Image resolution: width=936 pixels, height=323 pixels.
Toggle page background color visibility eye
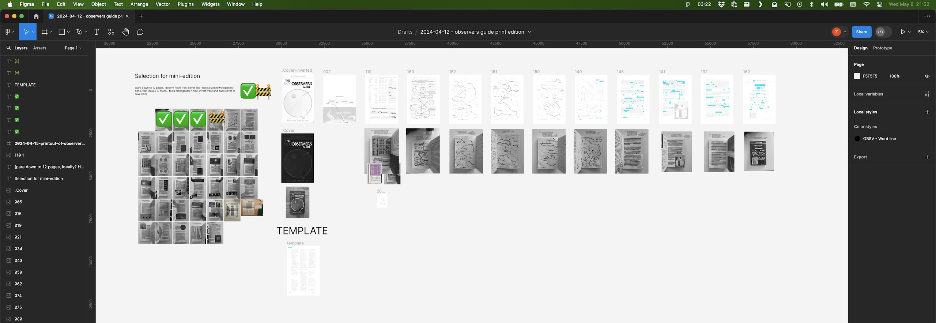coord(927,76)
